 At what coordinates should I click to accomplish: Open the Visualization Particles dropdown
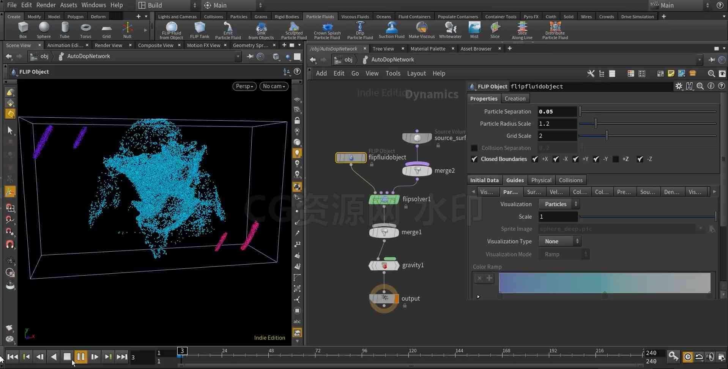(x=559, y=204)
